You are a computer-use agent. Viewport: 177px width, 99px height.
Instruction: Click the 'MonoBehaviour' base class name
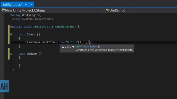(x=65, y=27)
